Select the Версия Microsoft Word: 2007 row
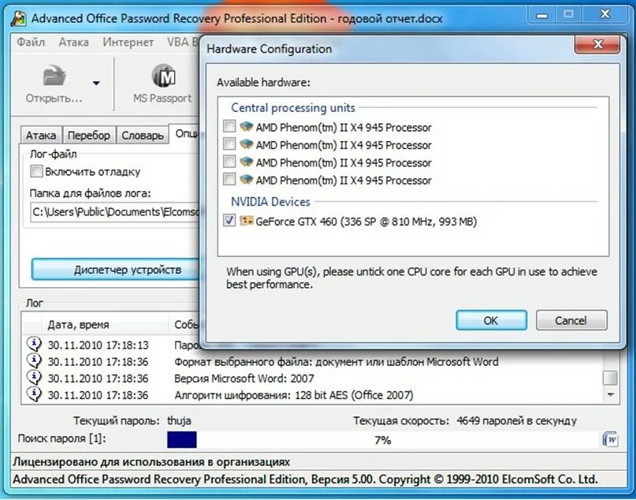The height and width of the screenshot is (500, 636). click(312, 379)
